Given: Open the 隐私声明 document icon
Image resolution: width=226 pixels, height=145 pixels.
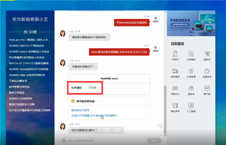Looking at the screenshot, I should pyautogui.click(x=175, y=106).
